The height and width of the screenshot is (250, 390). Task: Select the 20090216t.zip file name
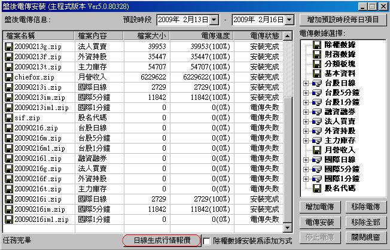coord(38,189)
